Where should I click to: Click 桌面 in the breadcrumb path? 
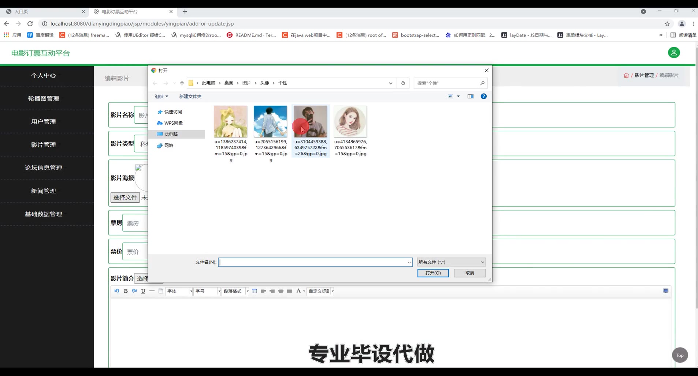click(229, 83)
